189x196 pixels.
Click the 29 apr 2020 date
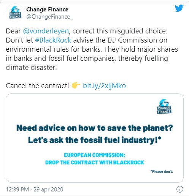coord(48,190)
